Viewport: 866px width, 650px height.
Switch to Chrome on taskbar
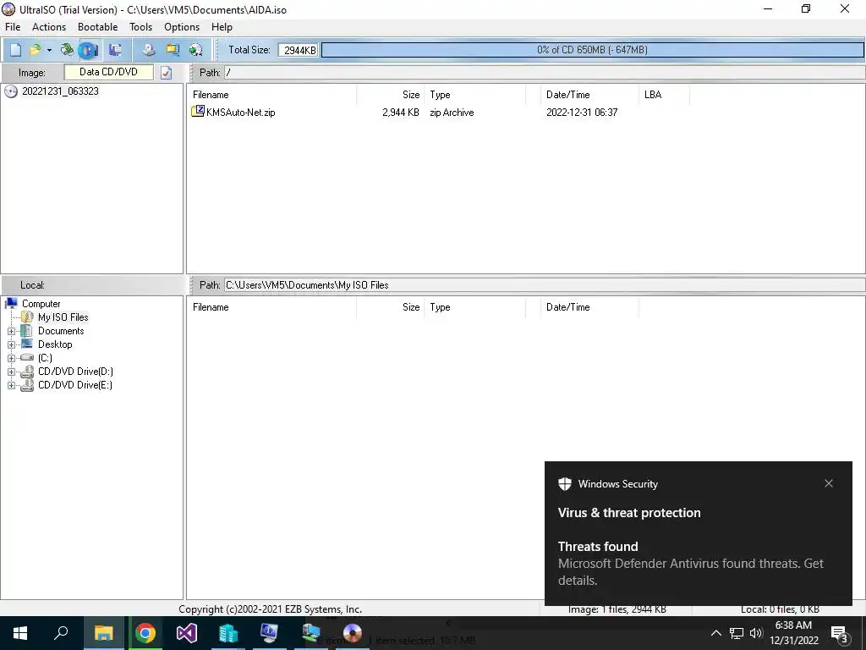click(145, 633)
